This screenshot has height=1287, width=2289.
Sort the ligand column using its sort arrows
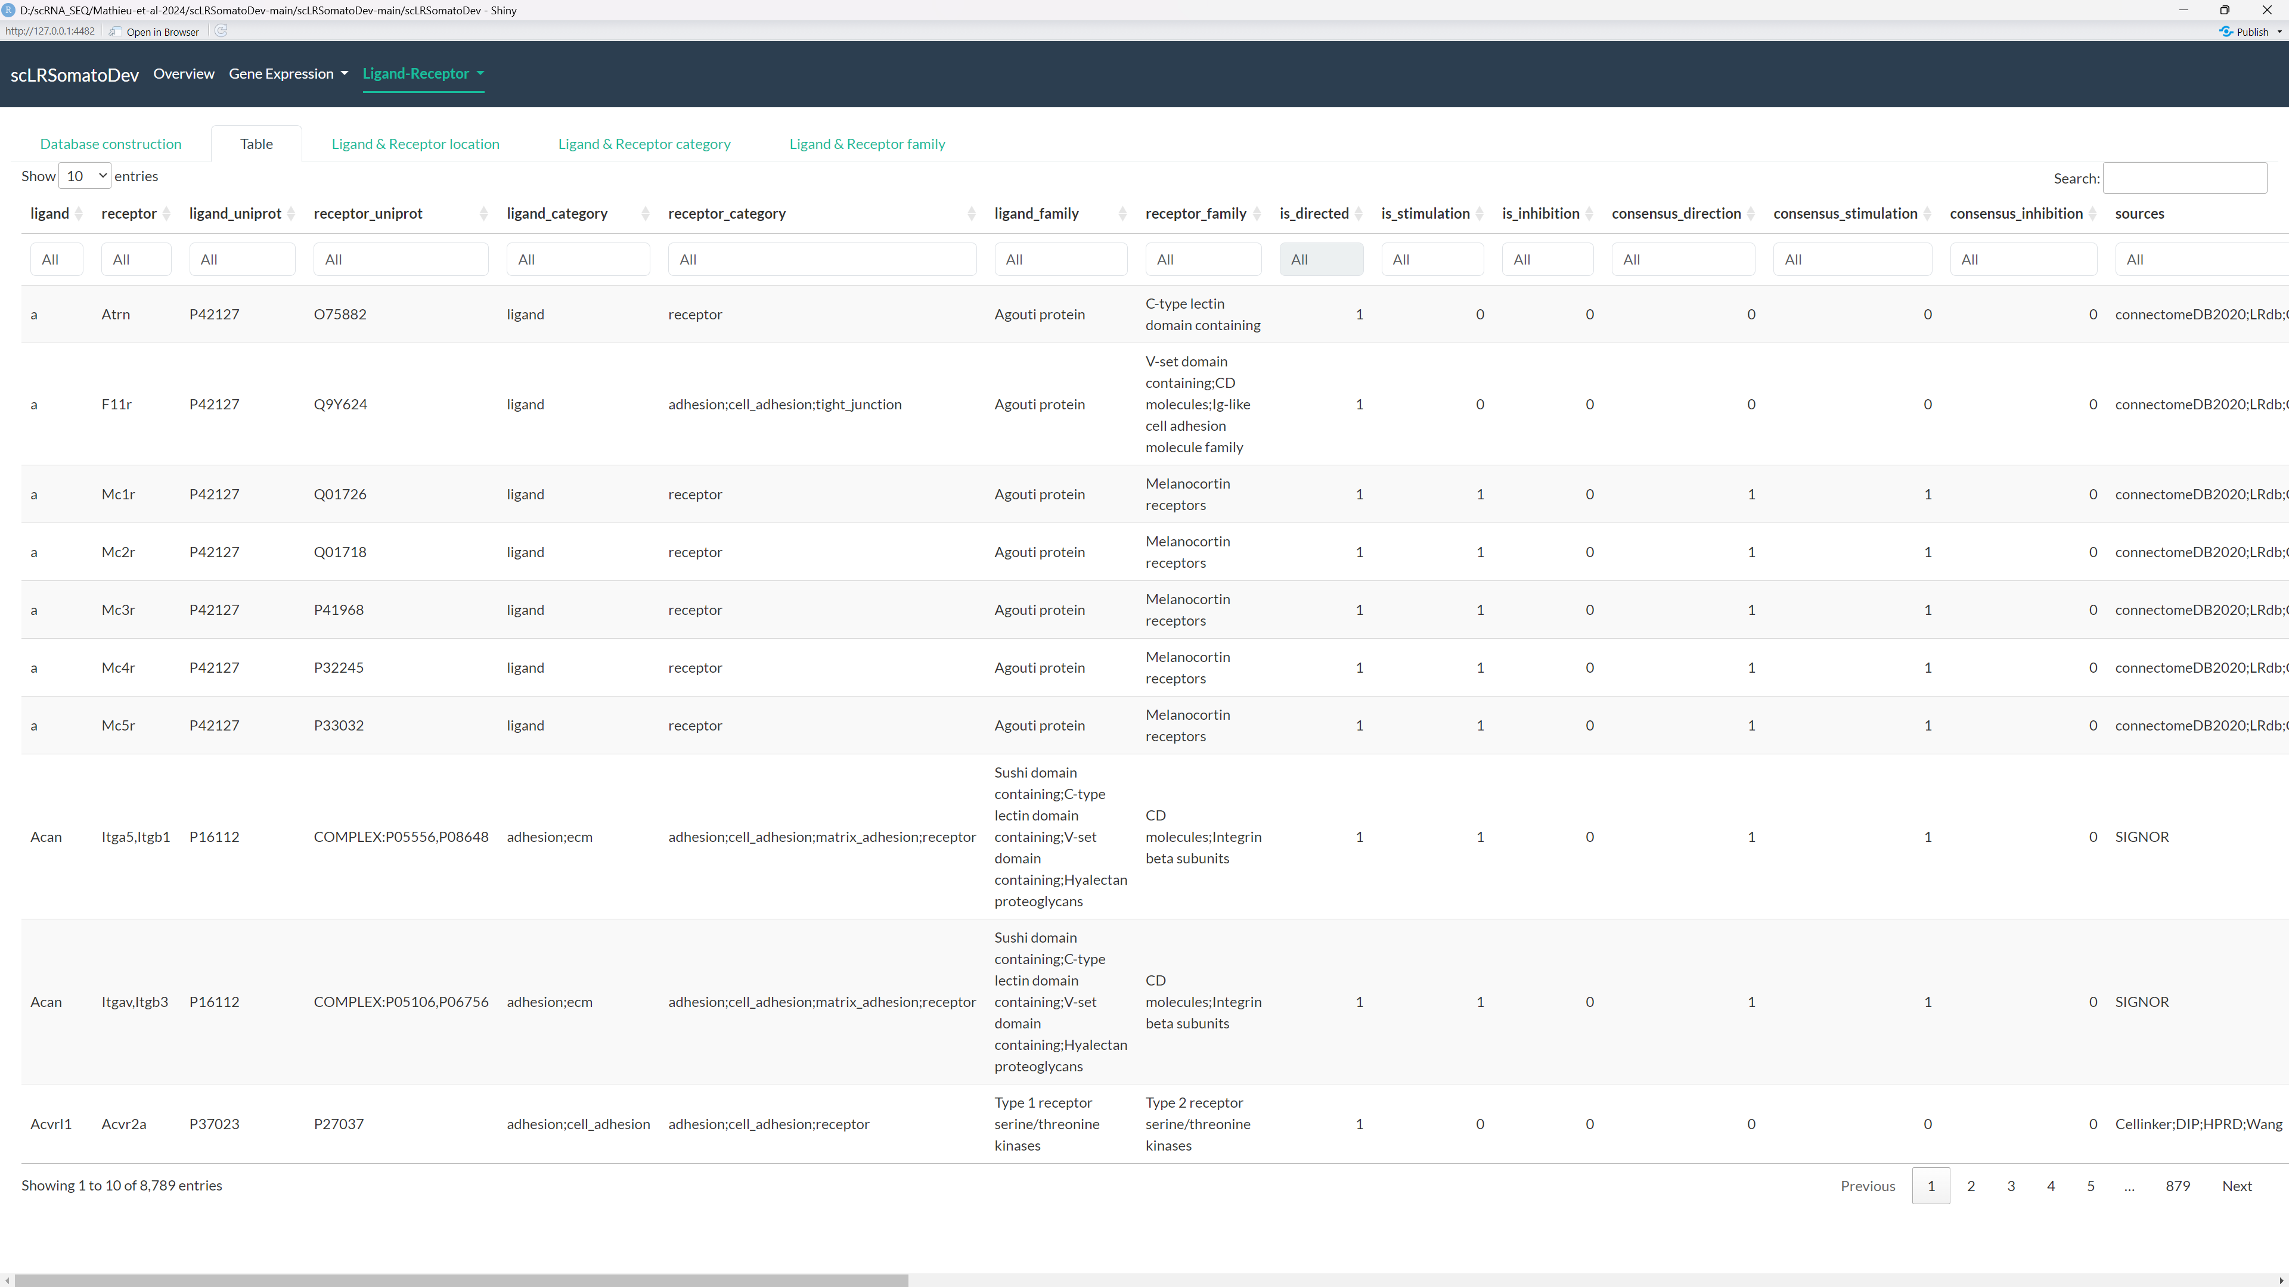pos(78,213)
